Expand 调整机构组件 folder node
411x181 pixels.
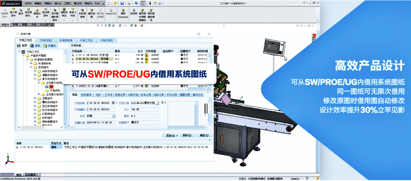(35, 75)
